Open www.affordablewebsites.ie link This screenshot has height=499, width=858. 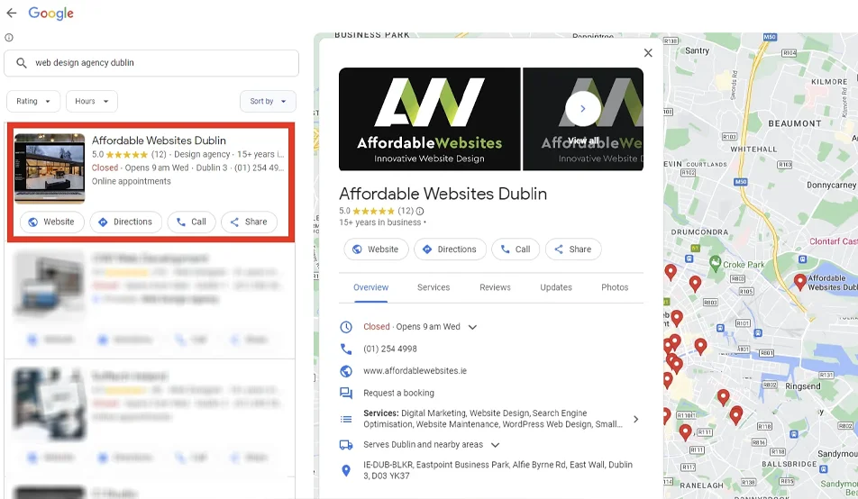pyautogui.click(x=415, y=371)
